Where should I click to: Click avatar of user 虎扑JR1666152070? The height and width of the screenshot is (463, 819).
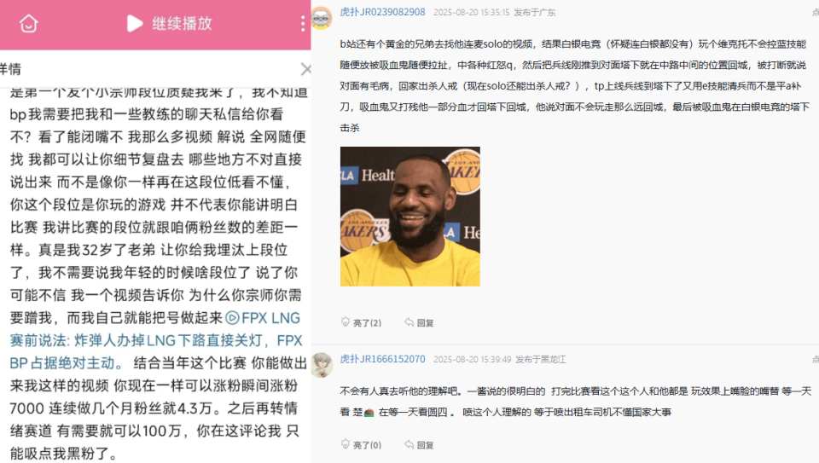[x=322, y=364]
